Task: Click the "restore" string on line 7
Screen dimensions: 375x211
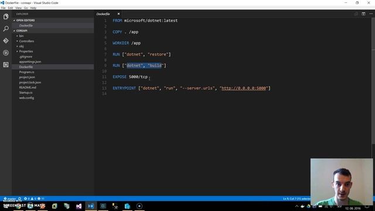Action: point(158,55)
